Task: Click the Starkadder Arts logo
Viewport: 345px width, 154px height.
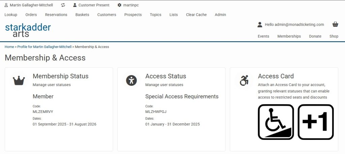Action: point(28,30)
